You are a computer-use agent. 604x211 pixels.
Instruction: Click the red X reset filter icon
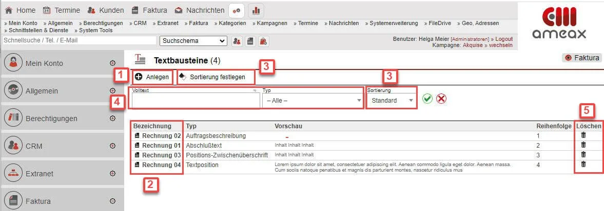441,99
